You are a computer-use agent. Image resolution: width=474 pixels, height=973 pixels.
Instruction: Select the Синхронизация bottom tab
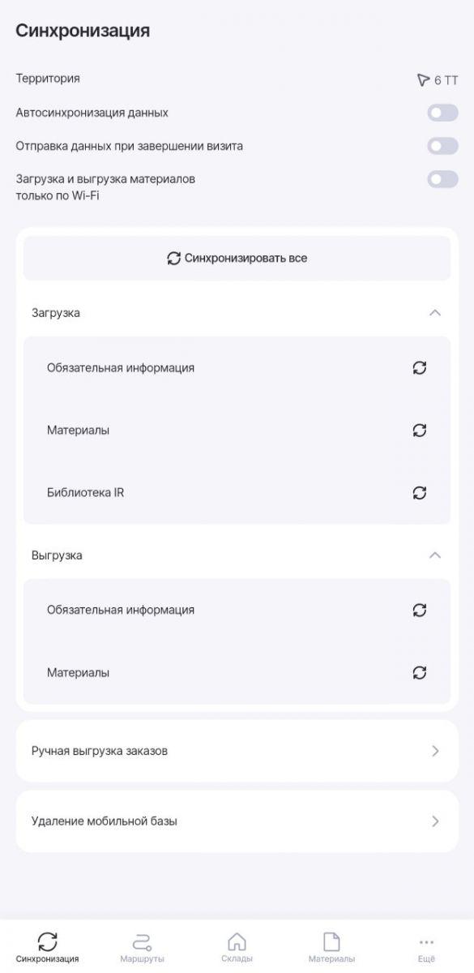pos(48,947)
